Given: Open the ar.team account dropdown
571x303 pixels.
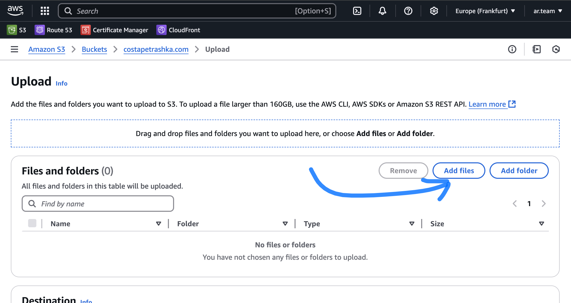Looking at the screenshot, I should pos(548,11).
